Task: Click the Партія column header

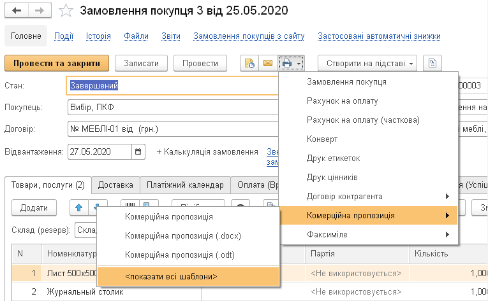Action: pos(357,254)
